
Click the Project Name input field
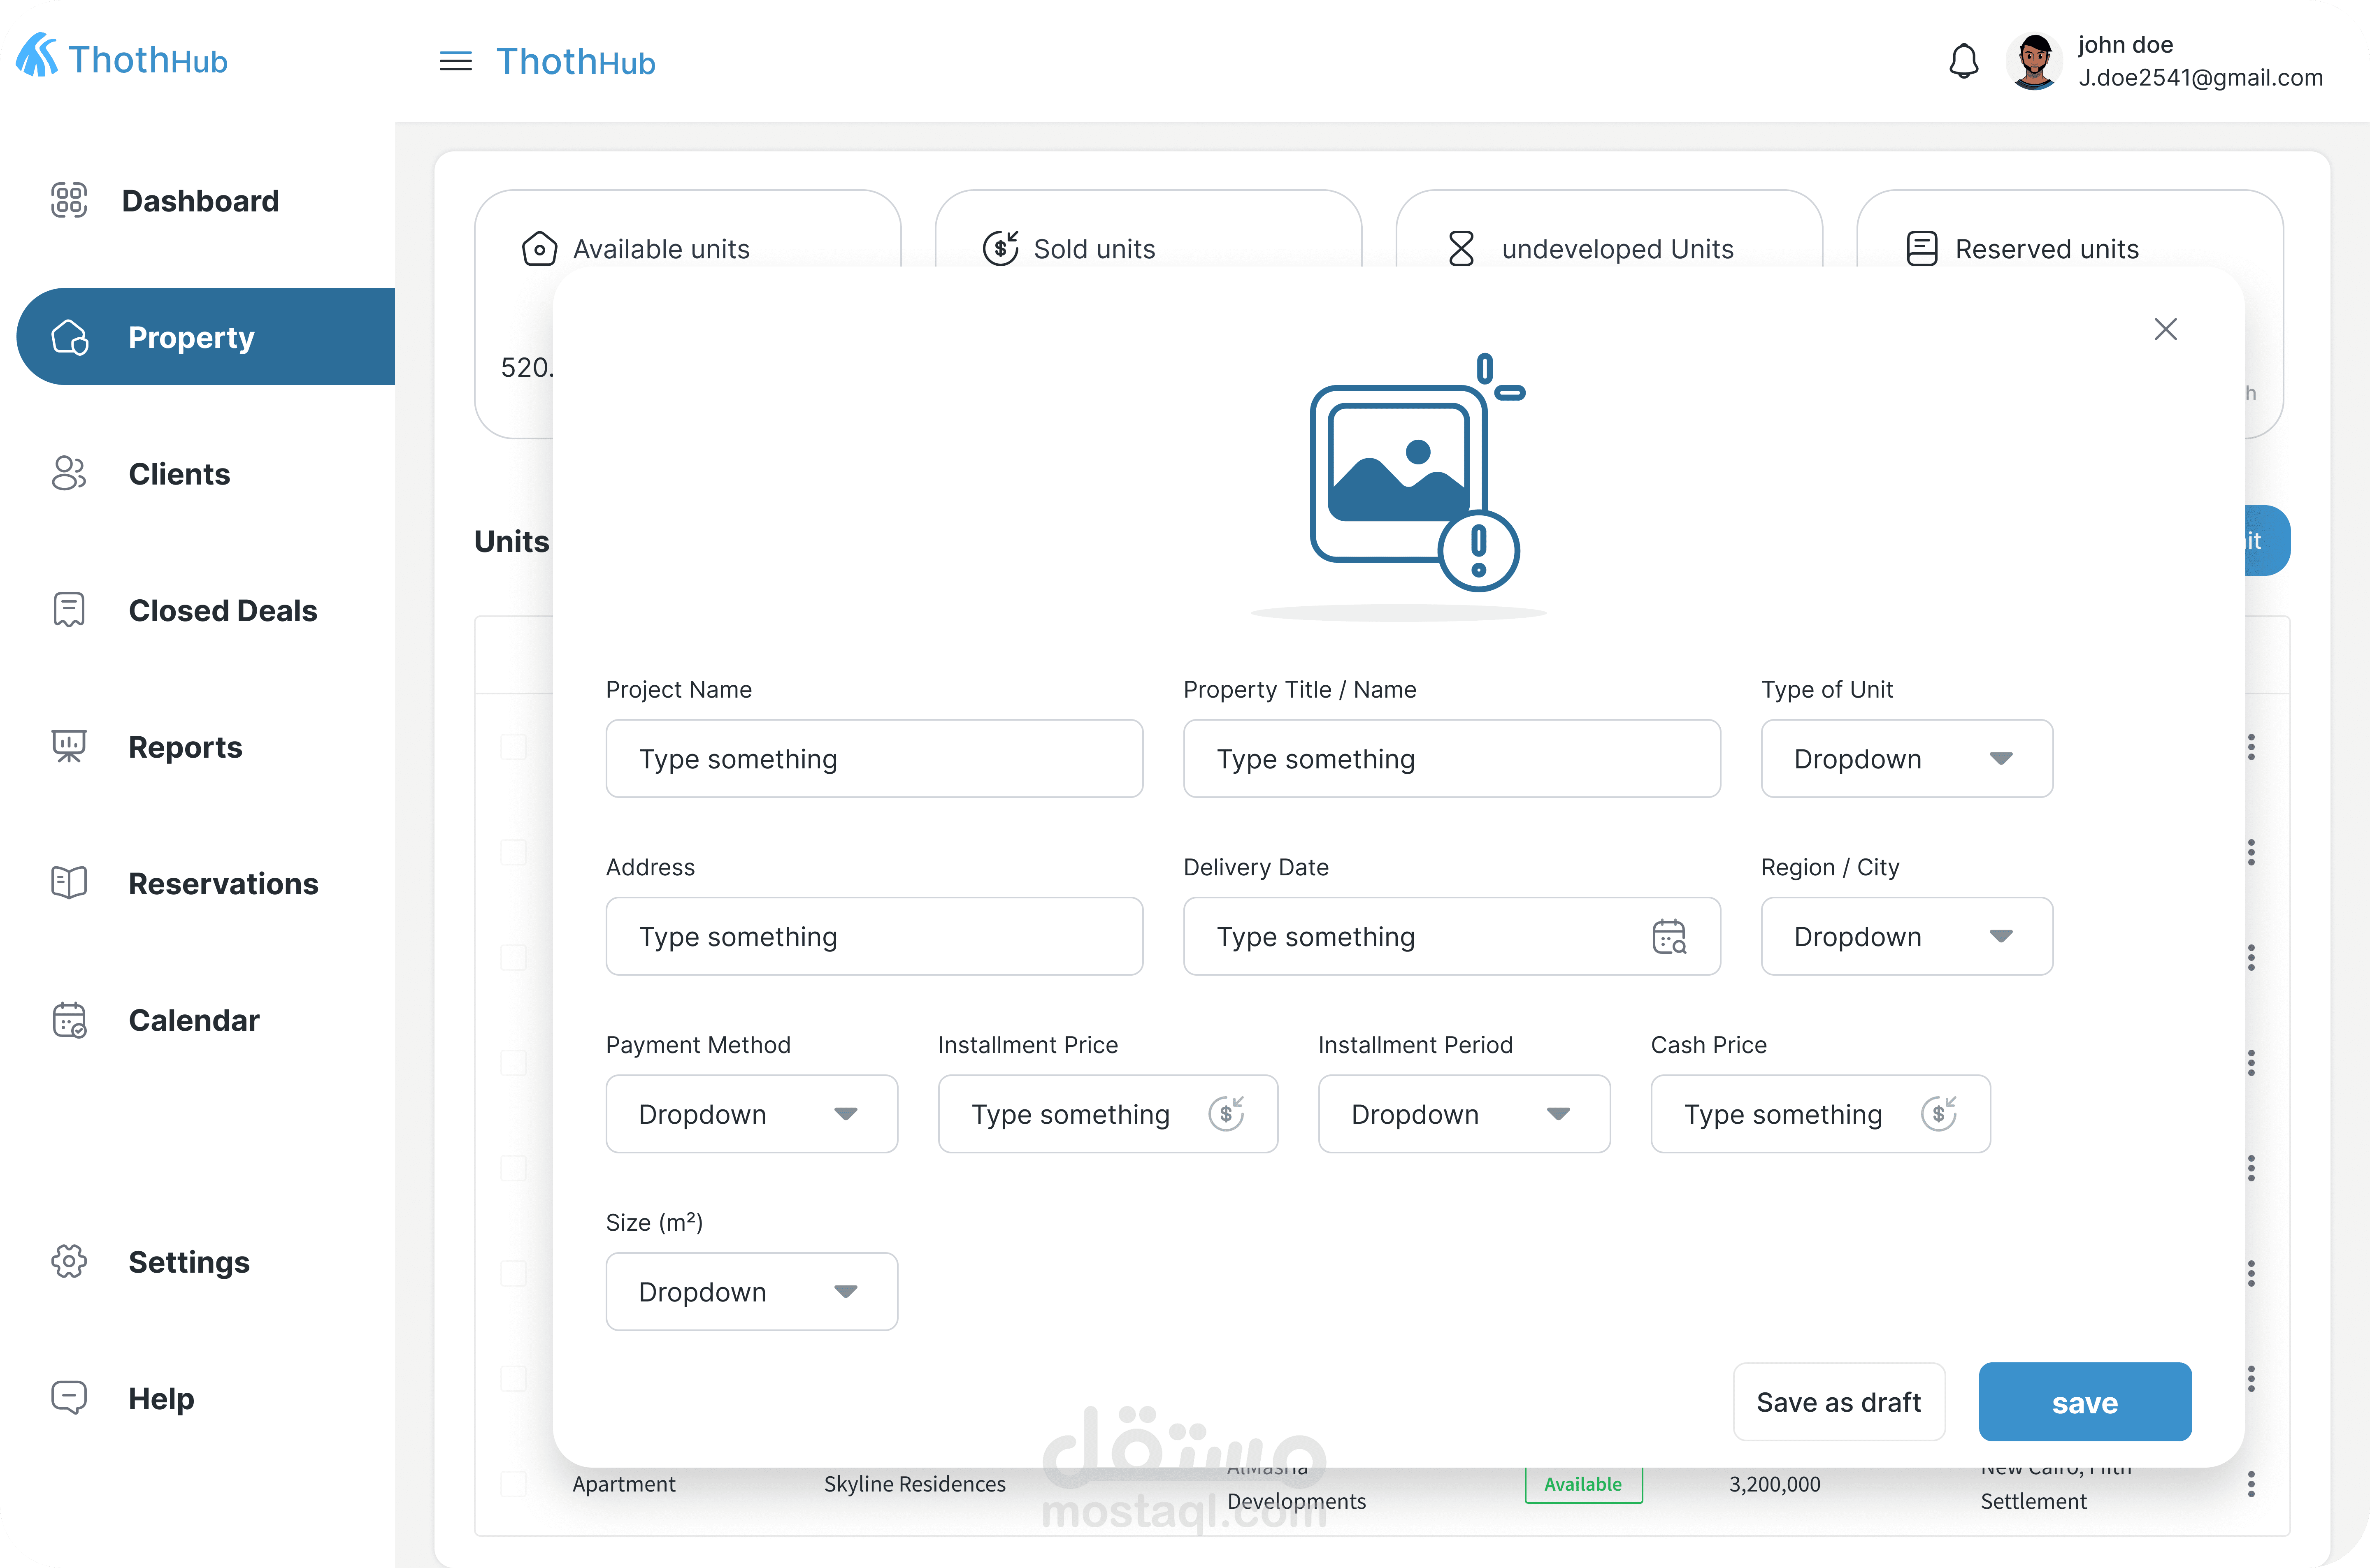point(873,759)
